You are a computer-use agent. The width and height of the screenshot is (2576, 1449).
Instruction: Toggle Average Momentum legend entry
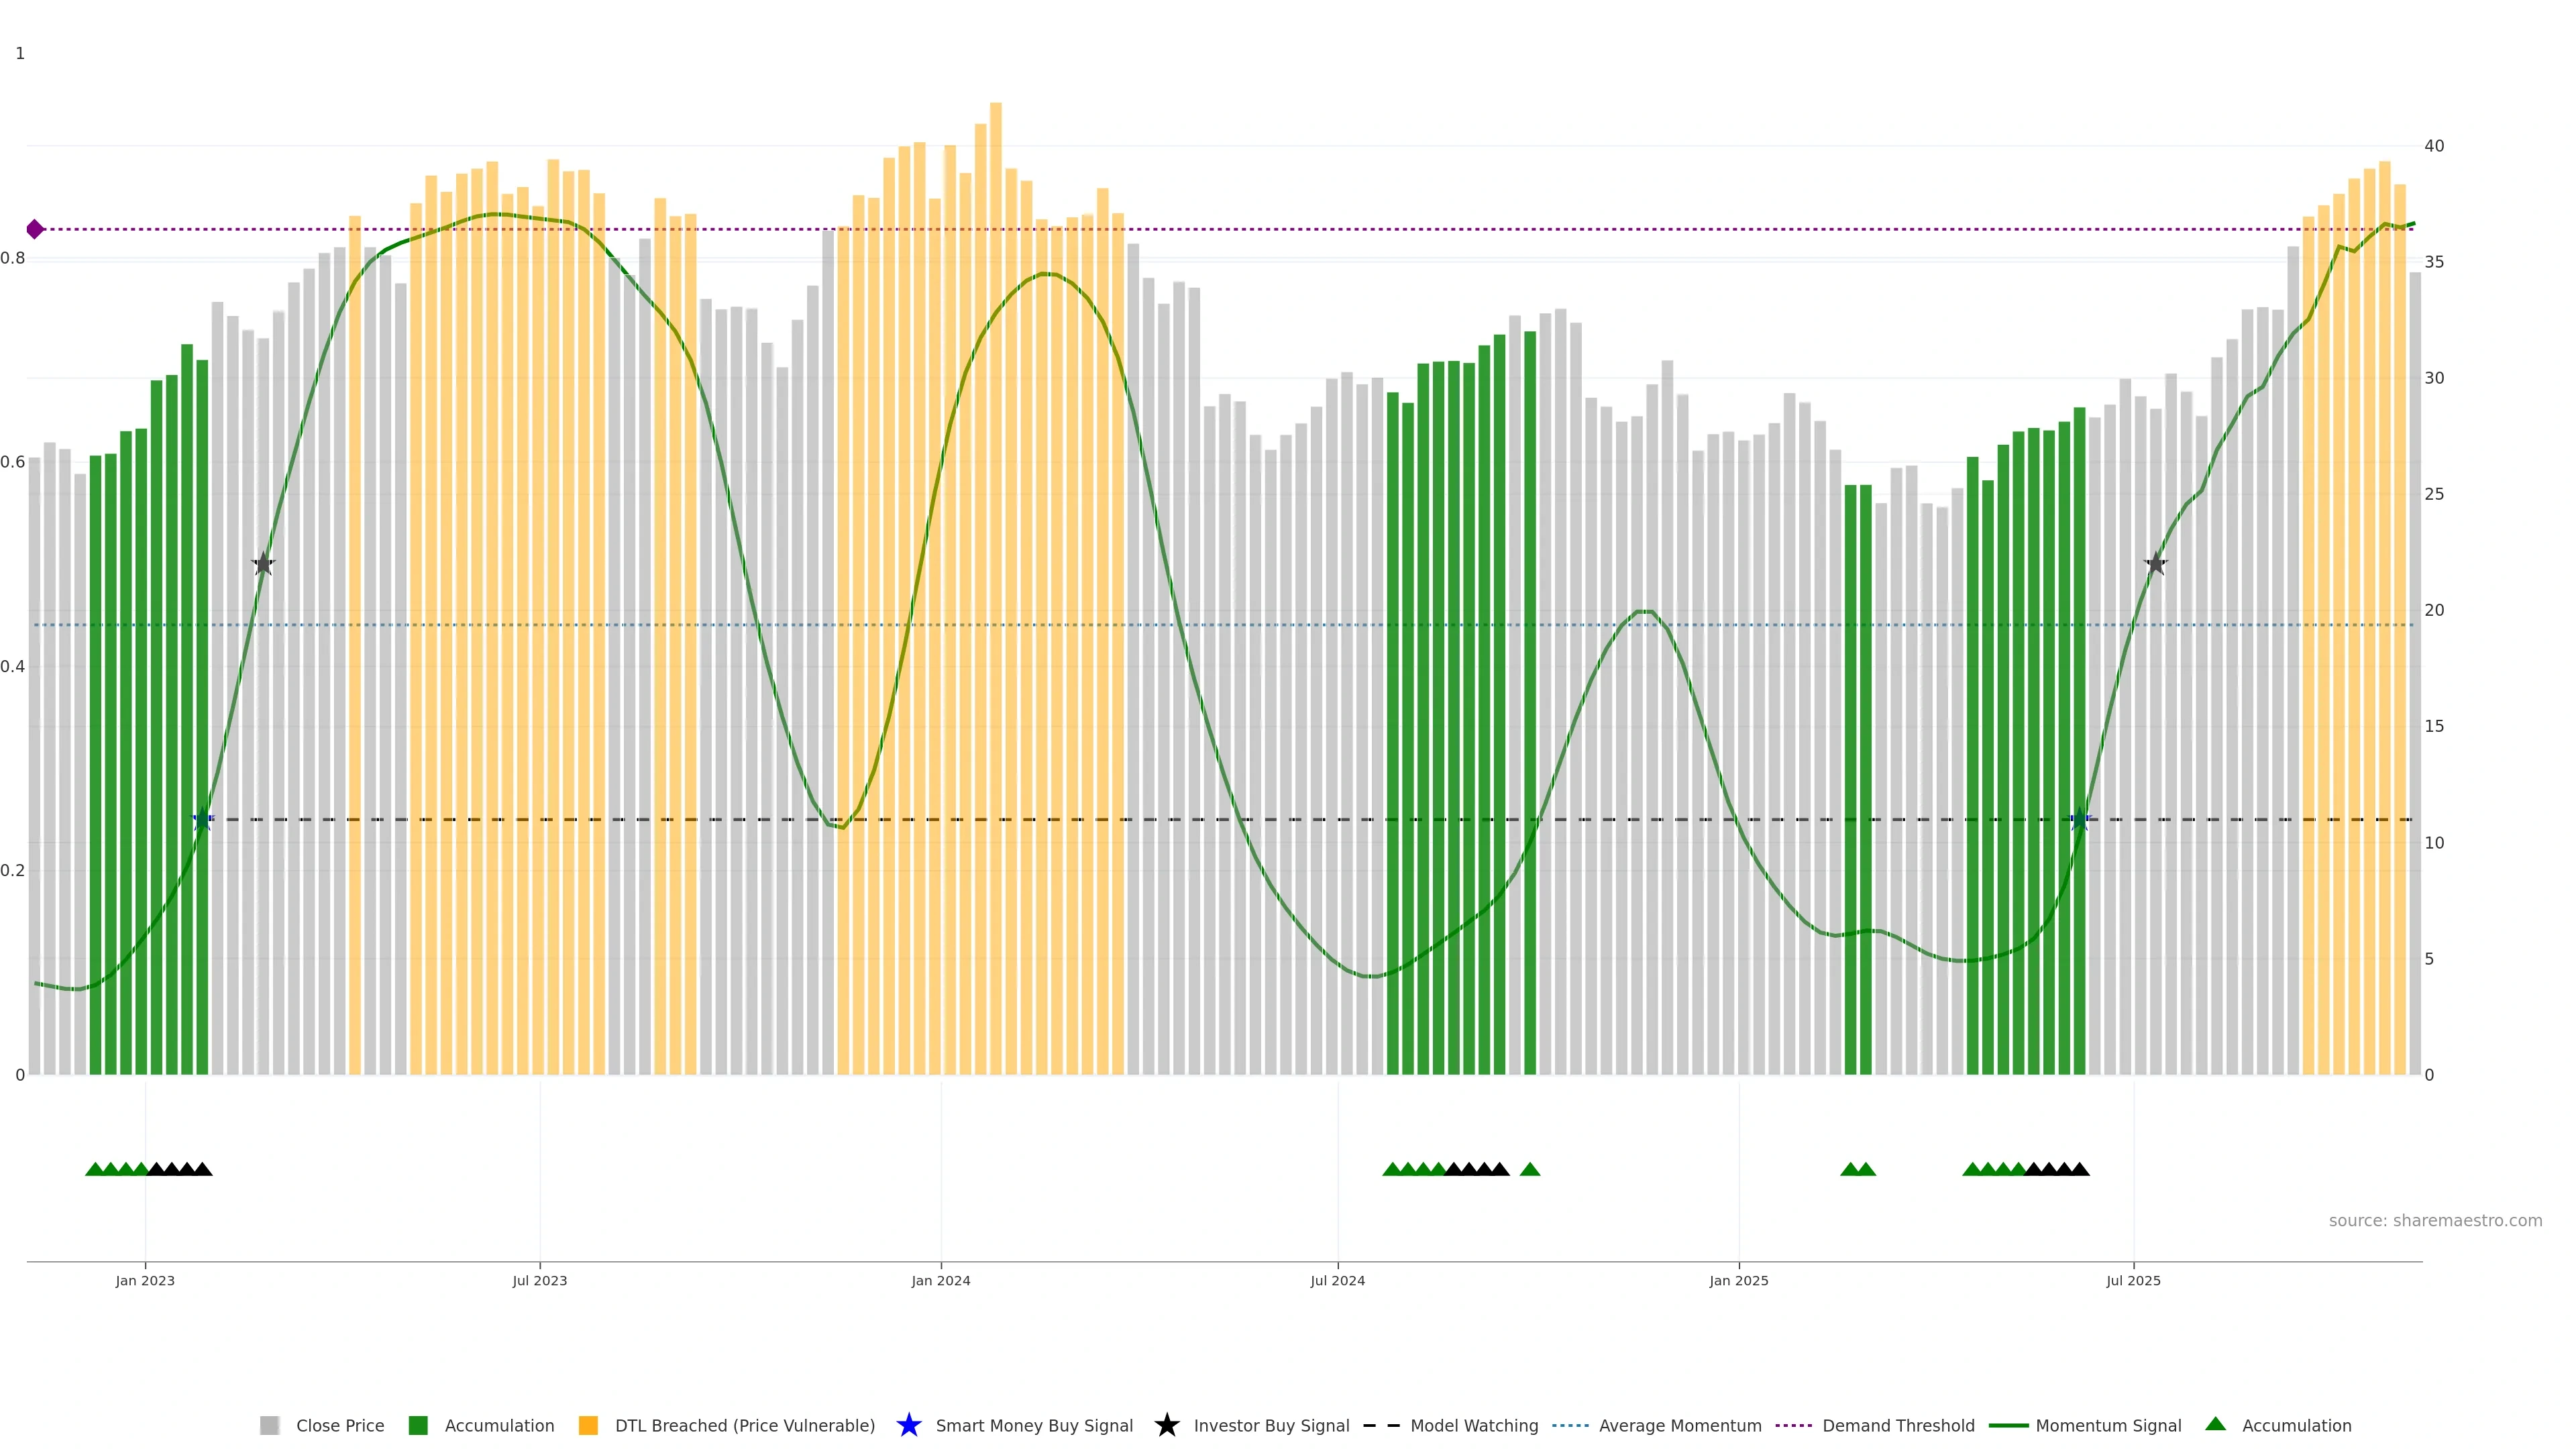click(x=1679, y=1425)
